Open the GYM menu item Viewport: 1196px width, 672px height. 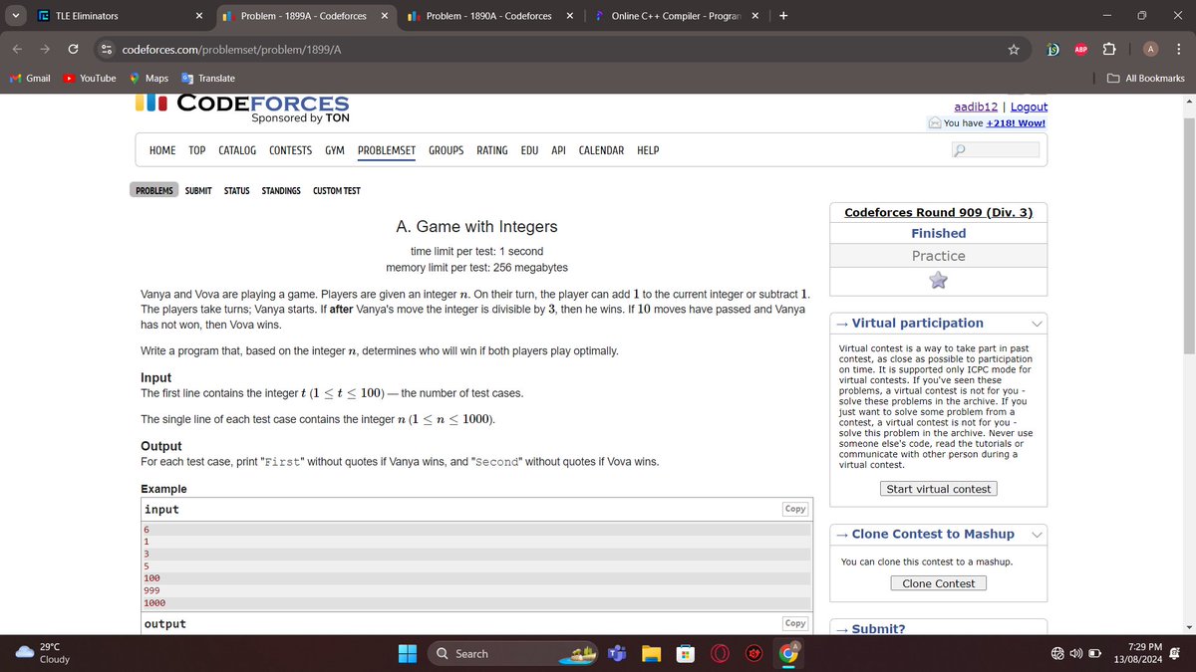tap(335, 150)
